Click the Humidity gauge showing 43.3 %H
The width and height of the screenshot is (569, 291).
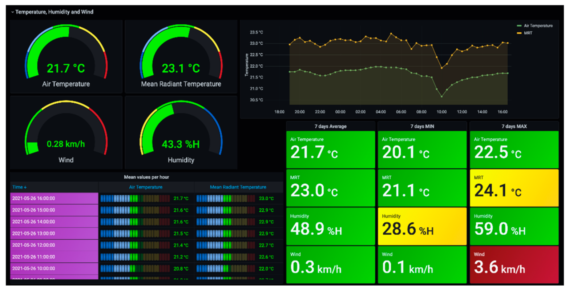coord(181,144)
